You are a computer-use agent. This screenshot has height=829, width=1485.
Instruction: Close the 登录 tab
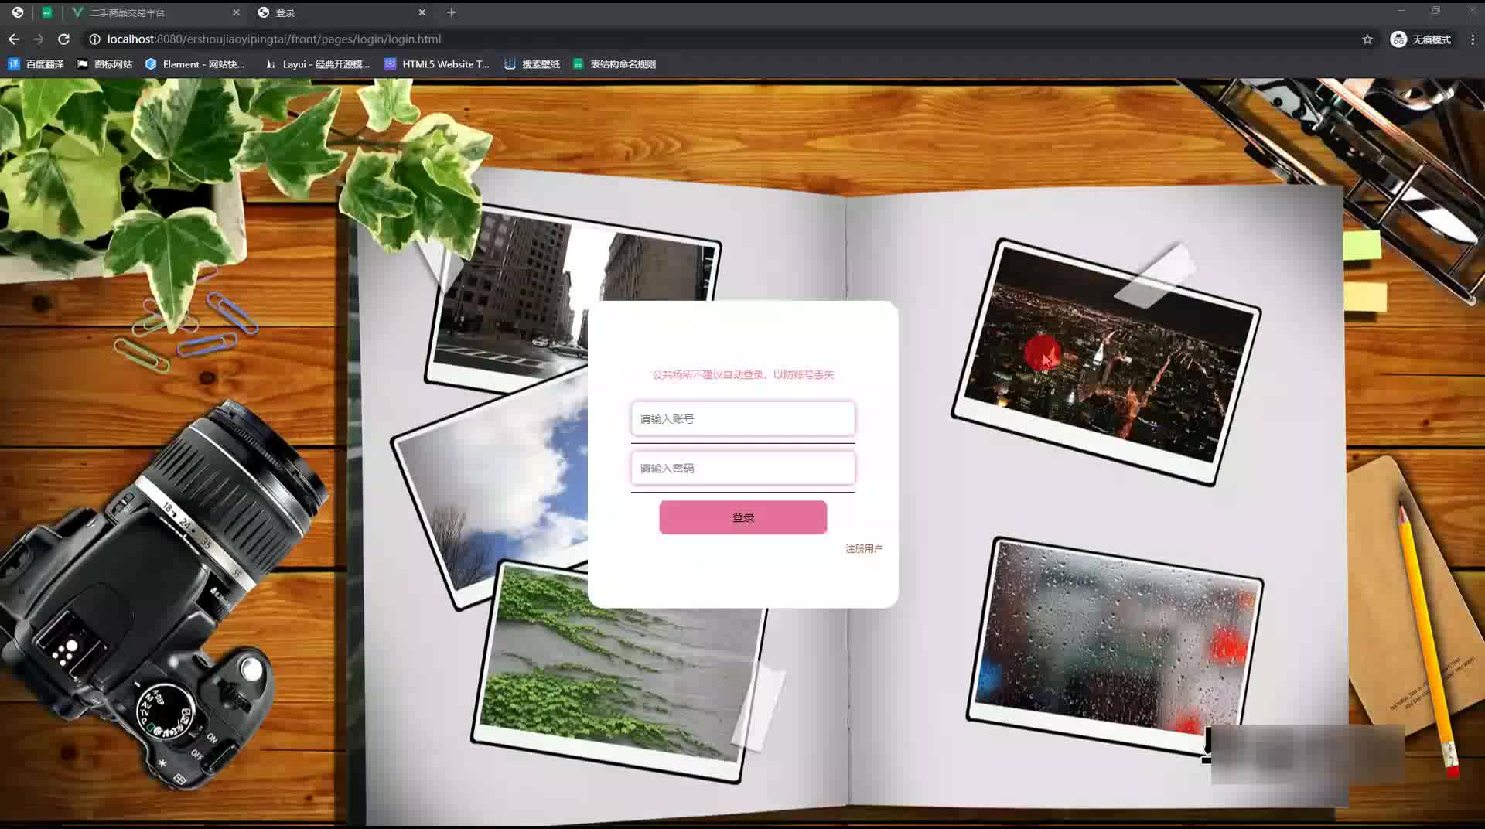tap(422, 12)
